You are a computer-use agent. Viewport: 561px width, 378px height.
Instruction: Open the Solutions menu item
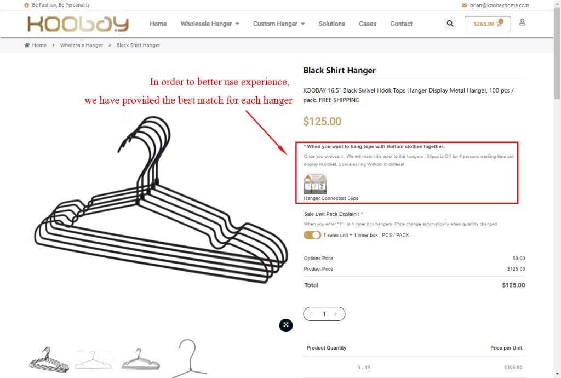(x=331, y=24)
